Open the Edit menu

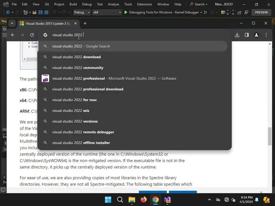pos(25,4)
